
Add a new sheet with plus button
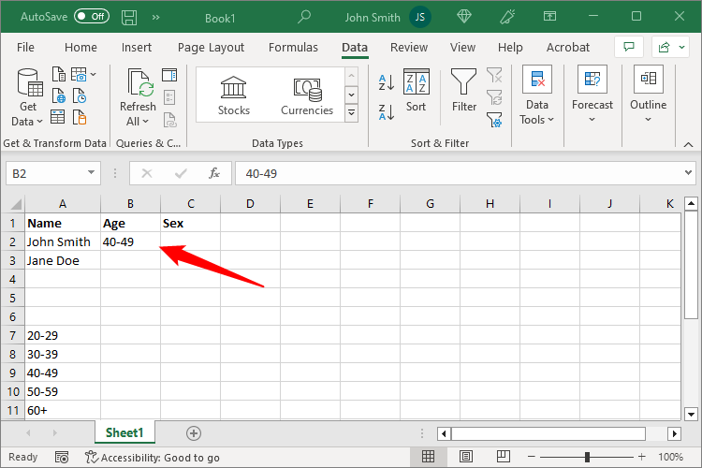194,433
